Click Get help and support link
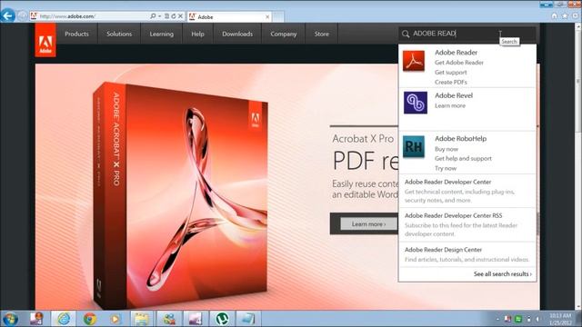The width and height of the screenshot is (582, 327). point(463,159)
